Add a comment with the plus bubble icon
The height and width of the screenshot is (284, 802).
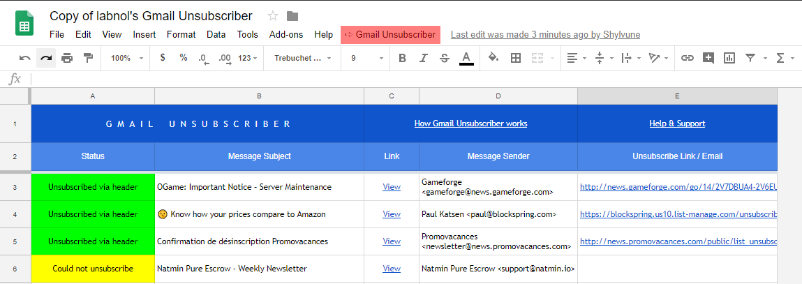pos(708,58)
